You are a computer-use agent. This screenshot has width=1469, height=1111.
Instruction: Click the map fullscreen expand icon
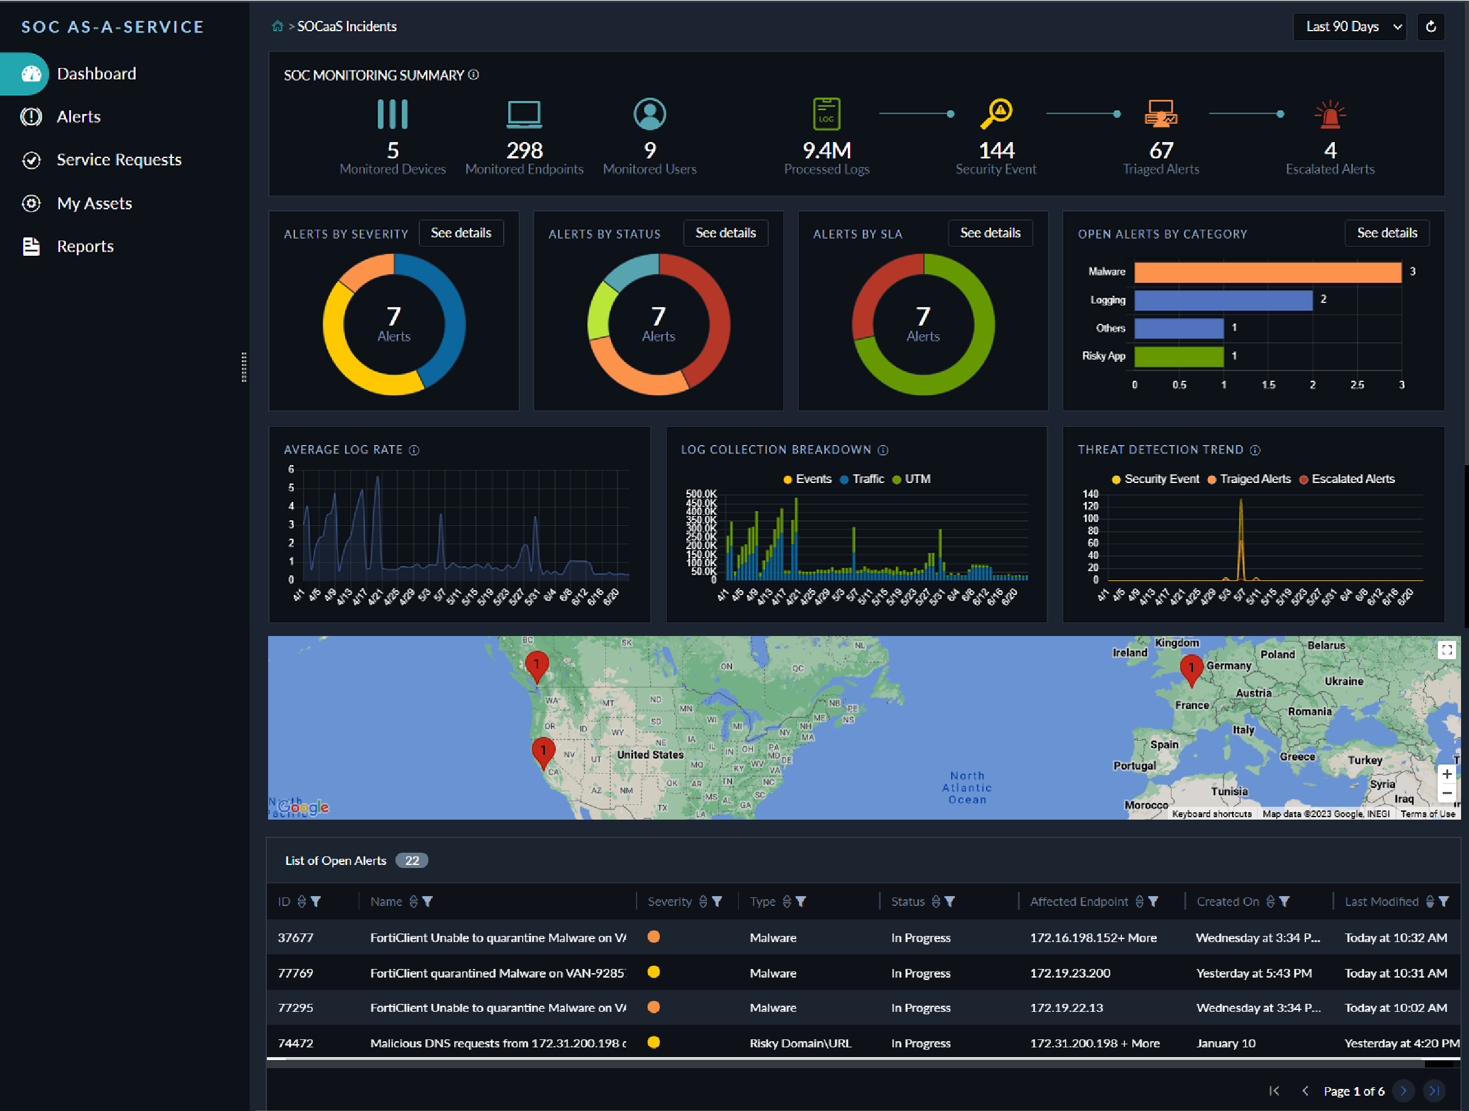[1447, 649]
